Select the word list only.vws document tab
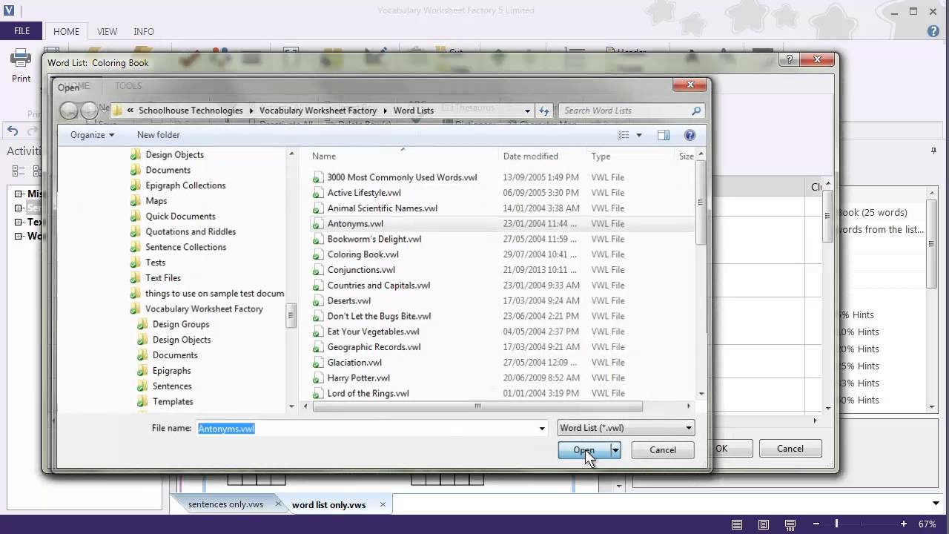The image size is (949, 534). (328, 504)
